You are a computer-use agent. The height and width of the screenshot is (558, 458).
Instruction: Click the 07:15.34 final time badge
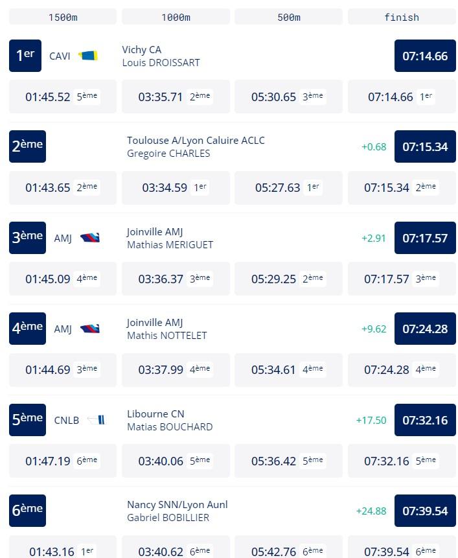tap(425, 146)
